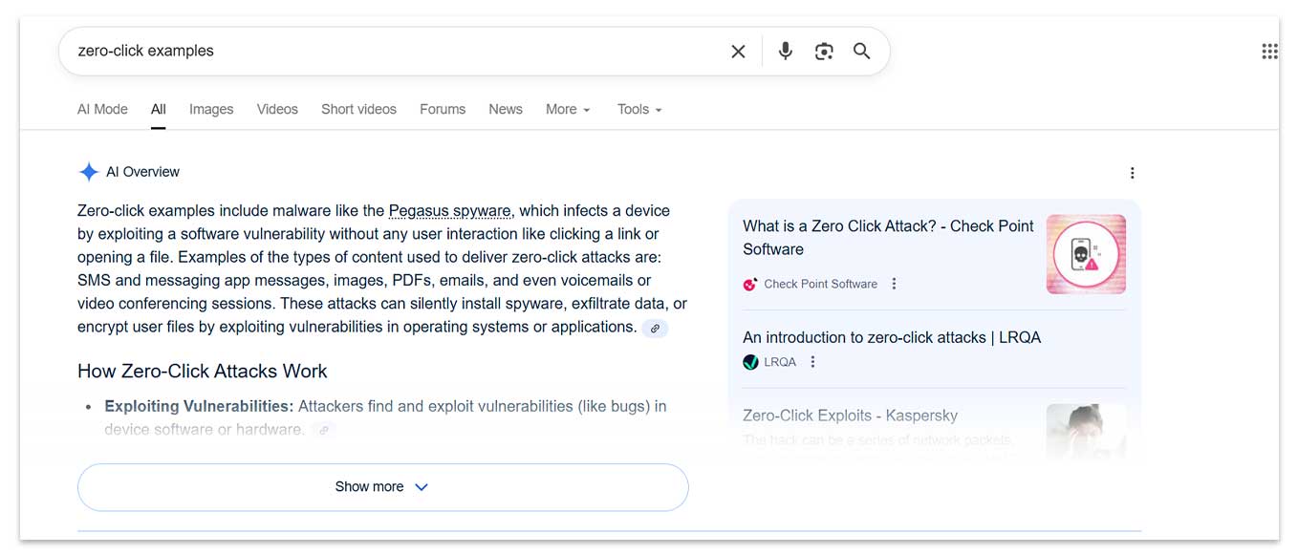This screenshot has height=555, width=1298.
Task: Expand AI Overview with Show more
Action: (382, 487)
